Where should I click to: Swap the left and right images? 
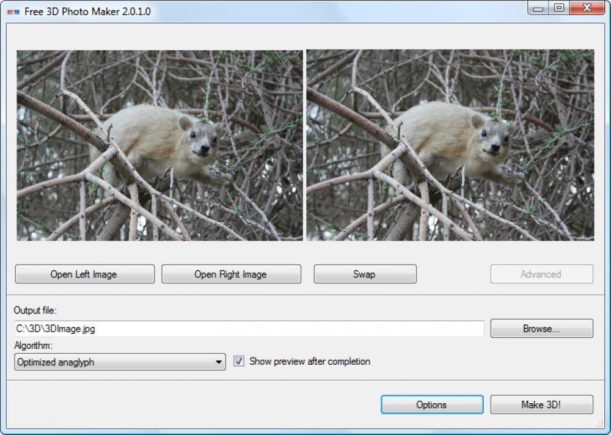364,274
